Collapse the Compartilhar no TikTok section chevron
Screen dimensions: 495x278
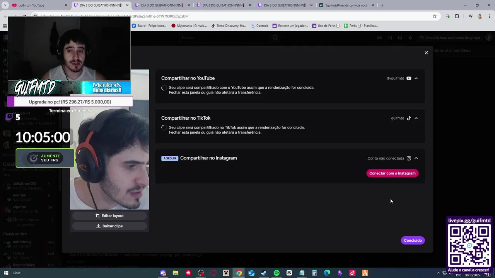pos(416,118)
